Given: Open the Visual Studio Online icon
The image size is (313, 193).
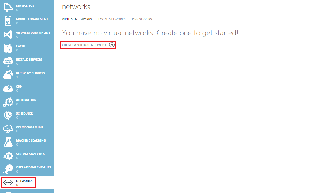Looking at the screenshot, I should pyautogui.click(x=8, y=35).
